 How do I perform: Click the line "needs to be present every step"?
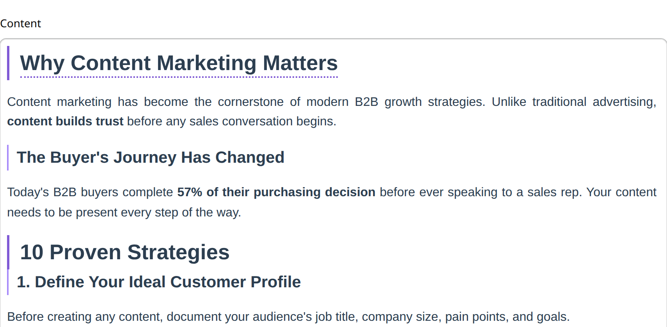(124, 213)
